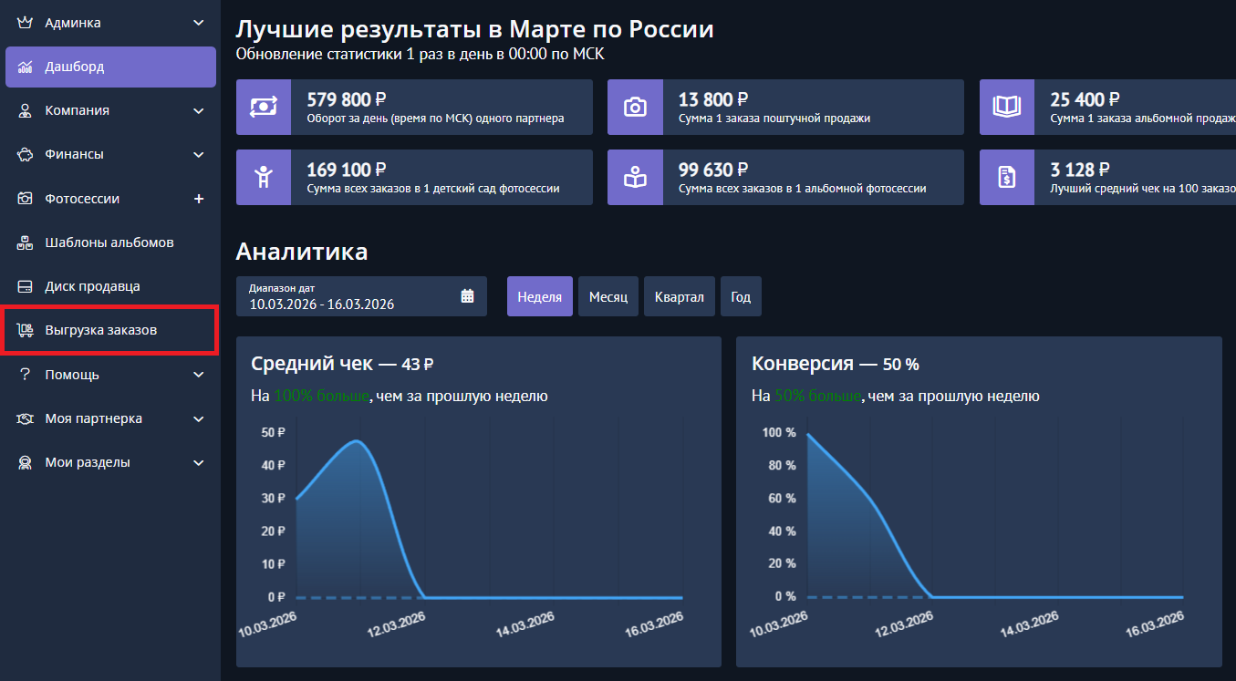Open Шаблоны альбомов menu item
The height and width of the screenshot is (681, 1236).
109,242
